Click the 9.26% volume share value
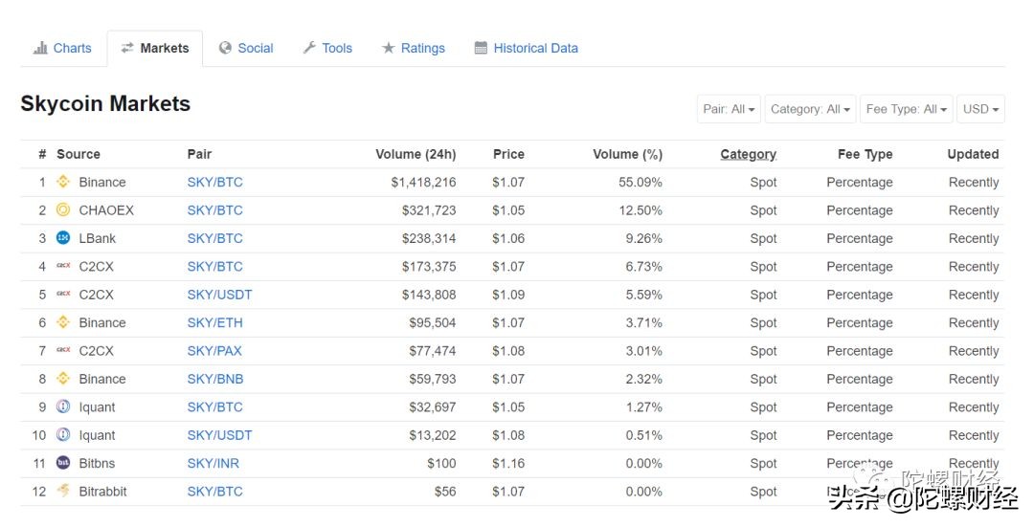Image resolution: width=1034 pixels, height=527 pixels. (643, 238)
